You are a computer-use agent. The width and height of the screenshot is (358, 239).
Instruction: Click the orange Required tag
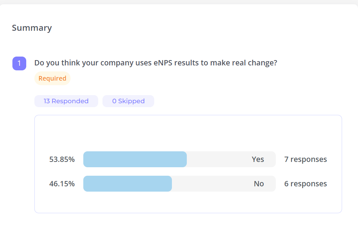52,78
